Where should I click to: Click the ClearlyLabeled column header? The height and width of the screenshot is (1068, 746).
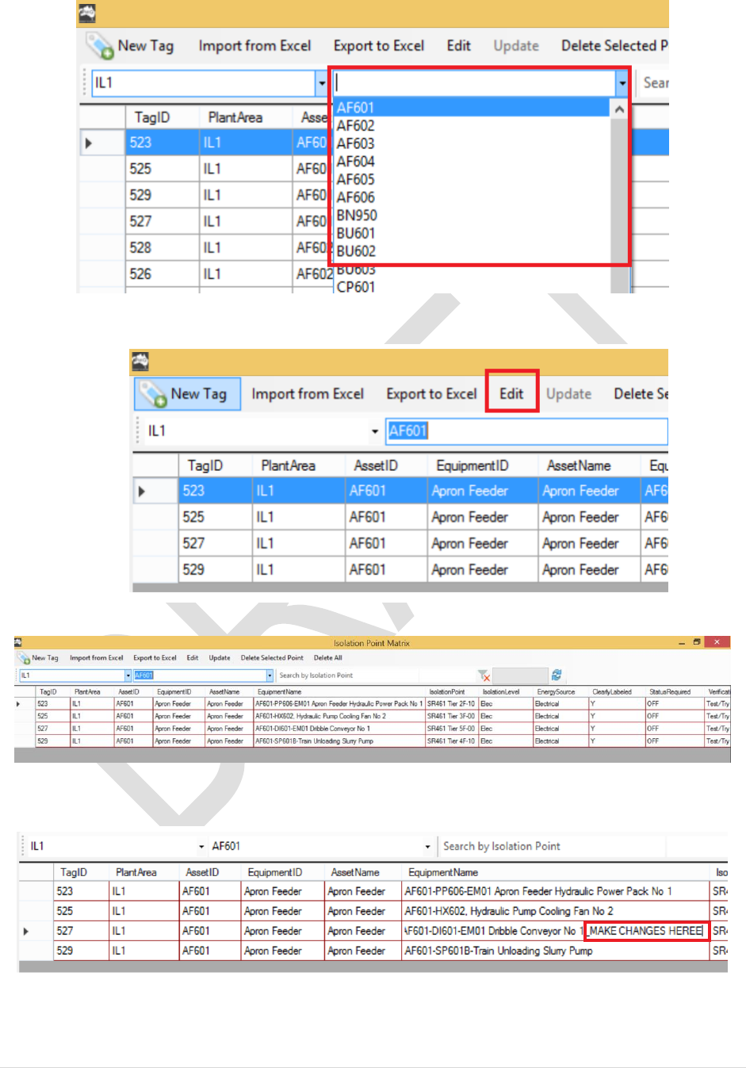pos(612,692)
